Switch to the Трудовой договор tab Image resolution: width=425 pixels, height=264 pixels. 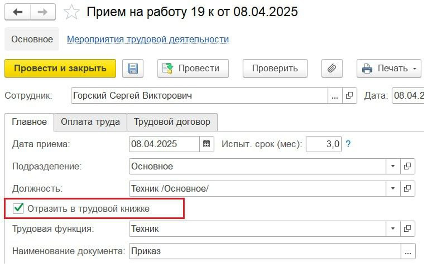172,122
